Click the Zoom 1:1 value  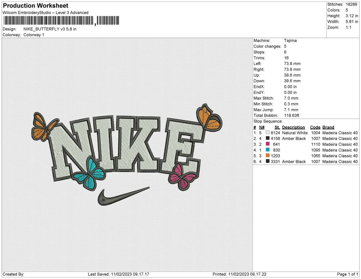349,27
